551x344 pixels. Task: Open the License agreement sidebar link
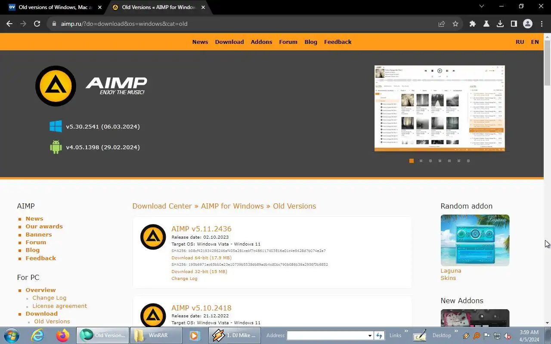pyautogui.click(x=60, y=306)
